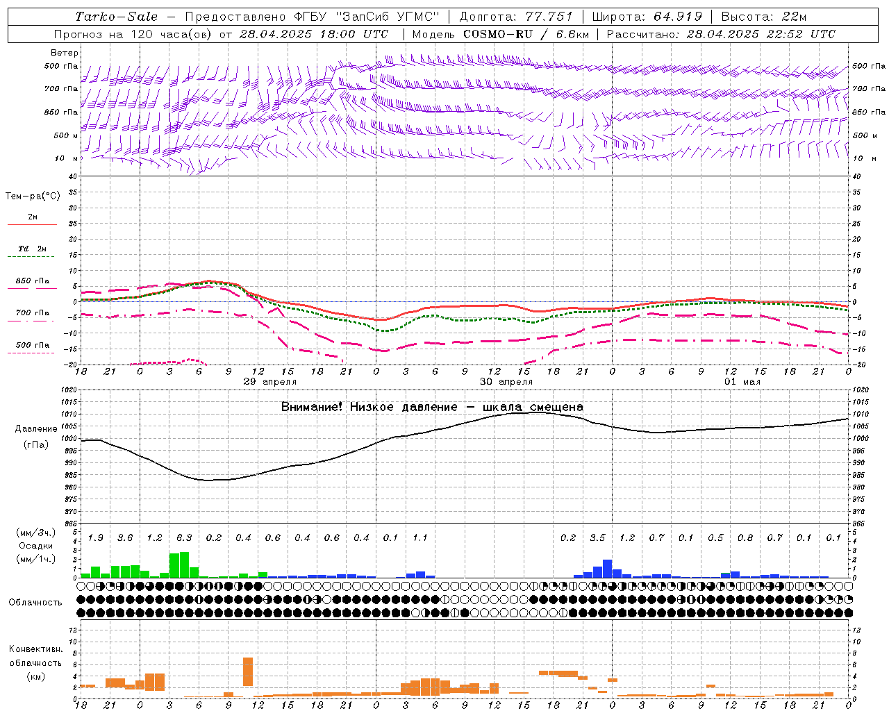
Task: Select the text 'Широта: 64.919'
Action: point(647,17)
